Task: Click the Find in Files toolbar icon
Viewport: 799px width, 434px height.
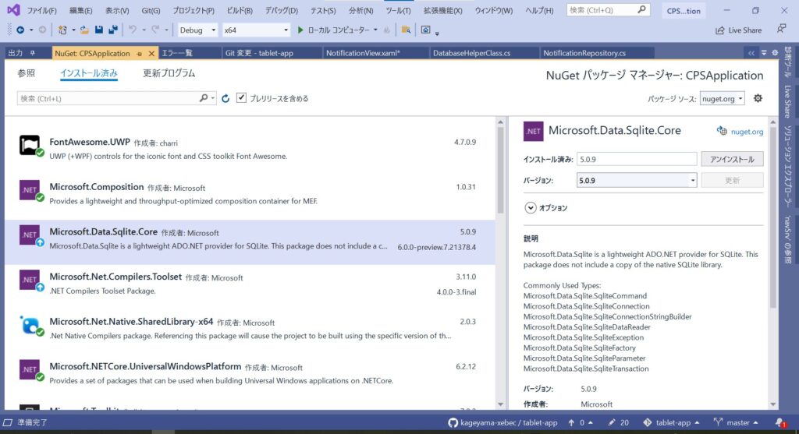Action: coord(407,30)
